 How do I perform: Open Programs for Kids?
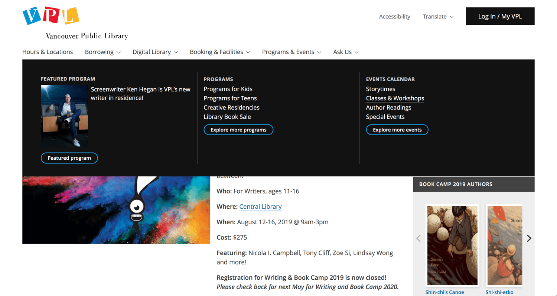(228, 89)
